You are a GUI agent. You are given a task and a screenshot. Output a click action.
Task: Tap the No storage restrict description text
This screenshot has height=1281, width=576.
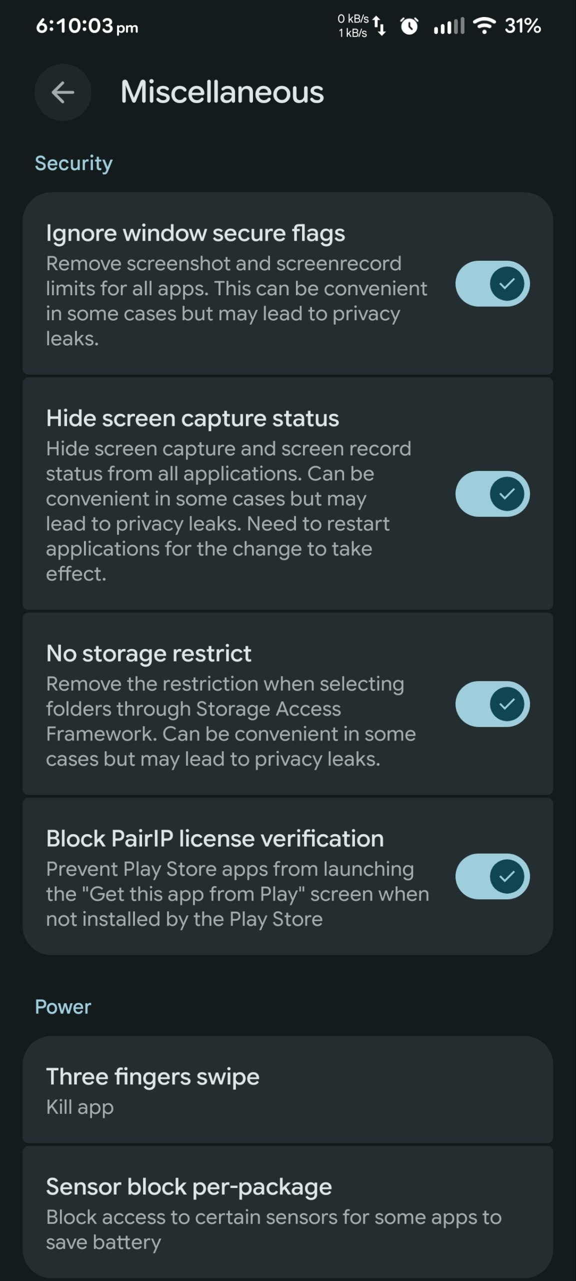[231, 721]
